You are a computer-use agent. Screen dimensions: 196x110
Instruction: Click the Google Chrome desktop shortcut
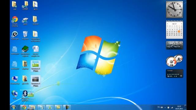coord(15,21)
